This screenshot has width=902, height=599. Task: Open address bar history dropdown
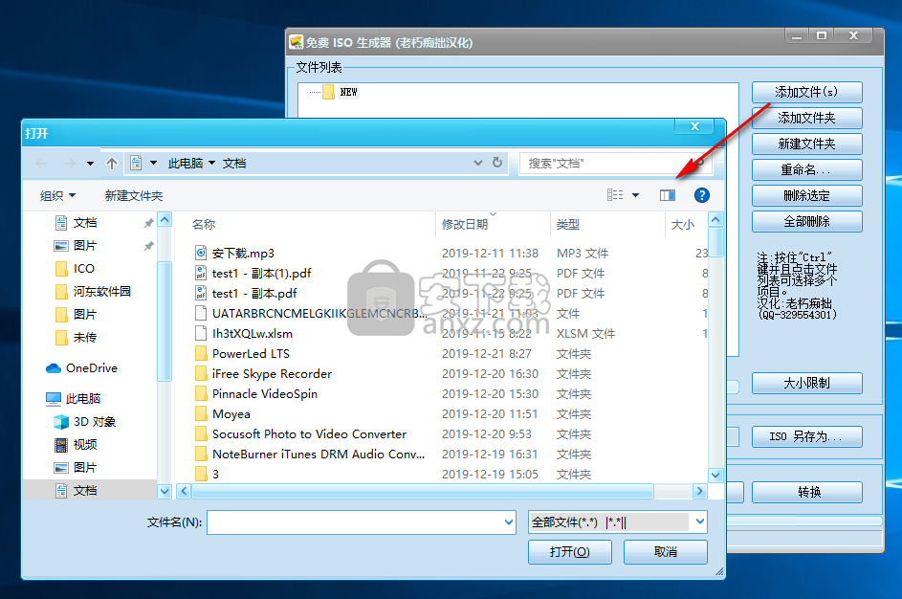(477, 164)
